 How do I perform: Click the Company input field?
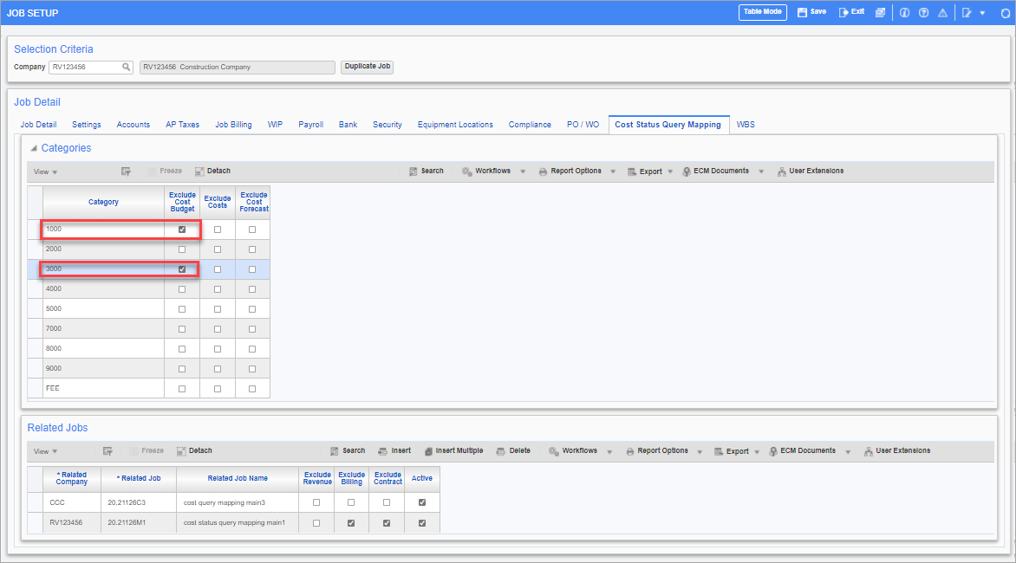point(85,67)
